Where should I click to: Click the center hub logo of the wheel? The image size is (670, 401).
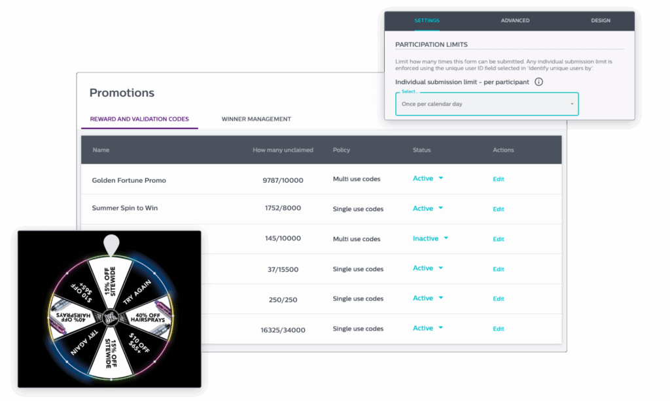[x=111, y=318]
